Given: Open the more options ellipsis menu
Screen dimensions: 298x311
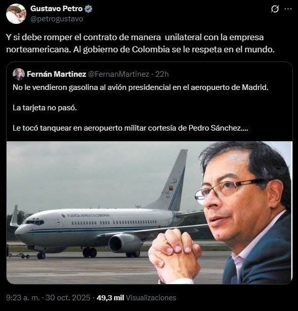Looking at the screenshot, I should (288, 9).
